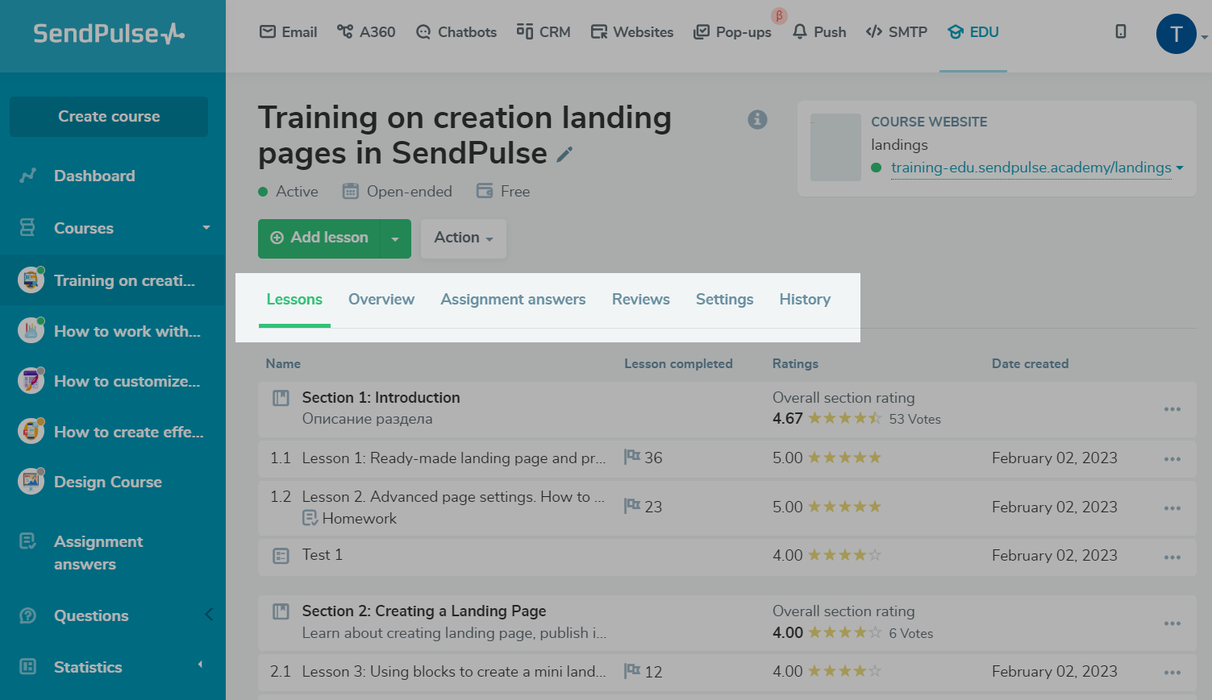Screen dimensions: 1212x700
Task: Click the Homework assignment icon under Lesson 2
Action: pos(310,518)
